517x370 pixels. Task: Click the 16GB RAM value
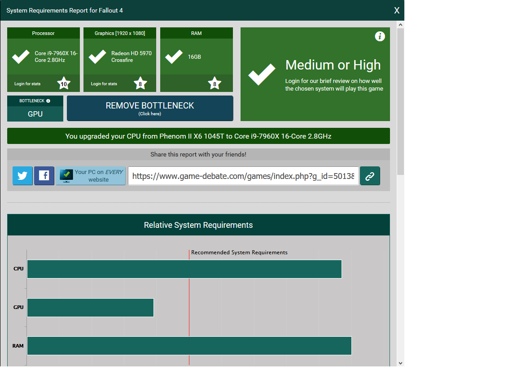pyautogui.click(x=194, y=57)
